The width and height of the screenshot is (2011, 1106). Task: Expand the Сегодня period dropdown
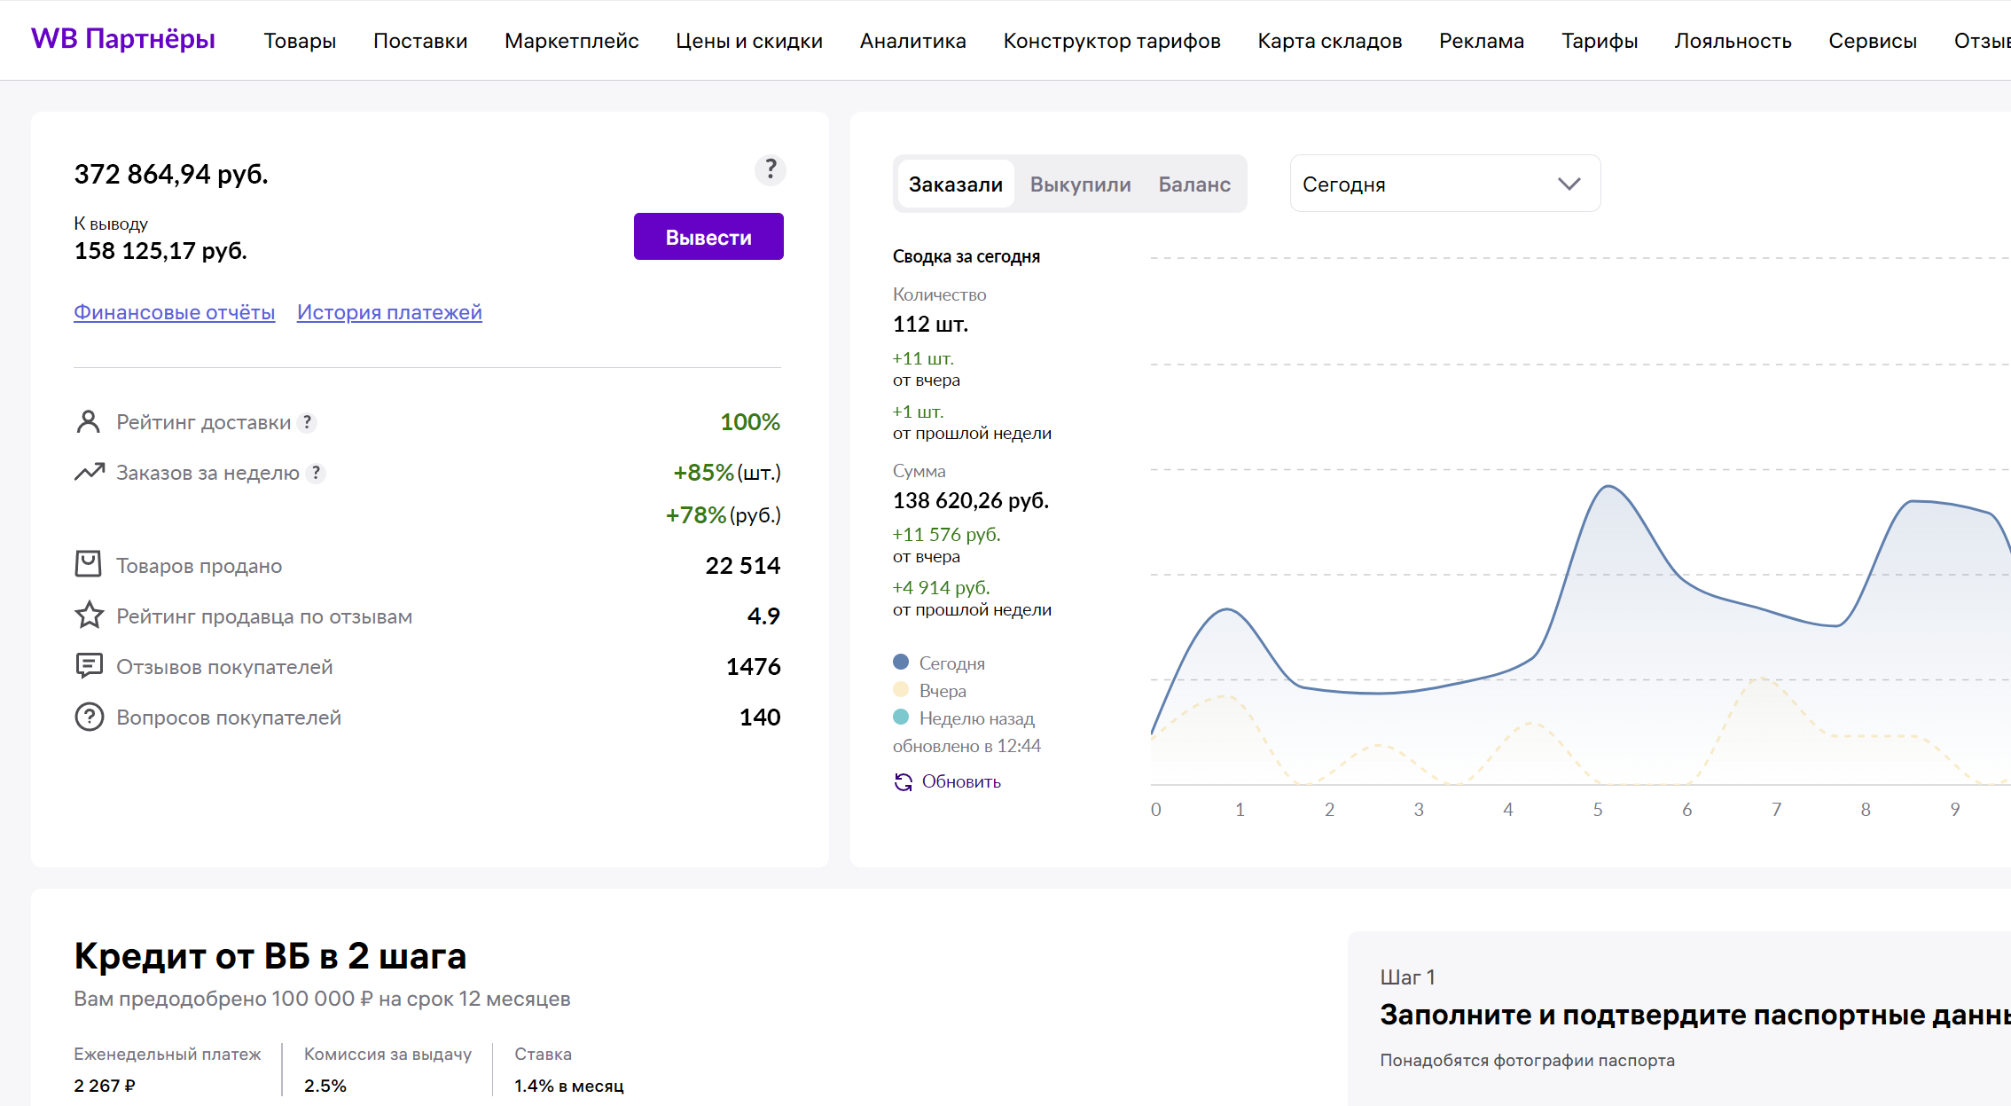click(x=1445, y=184)
